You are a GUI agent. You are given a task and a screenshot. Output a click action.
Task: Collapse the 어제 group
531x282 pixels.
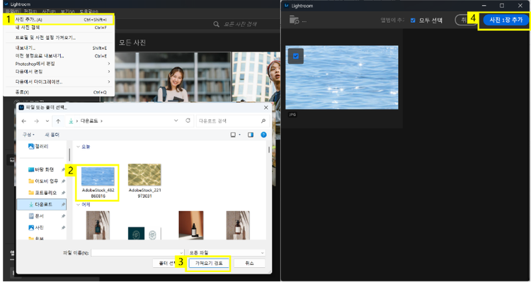[x=78, y=205]
